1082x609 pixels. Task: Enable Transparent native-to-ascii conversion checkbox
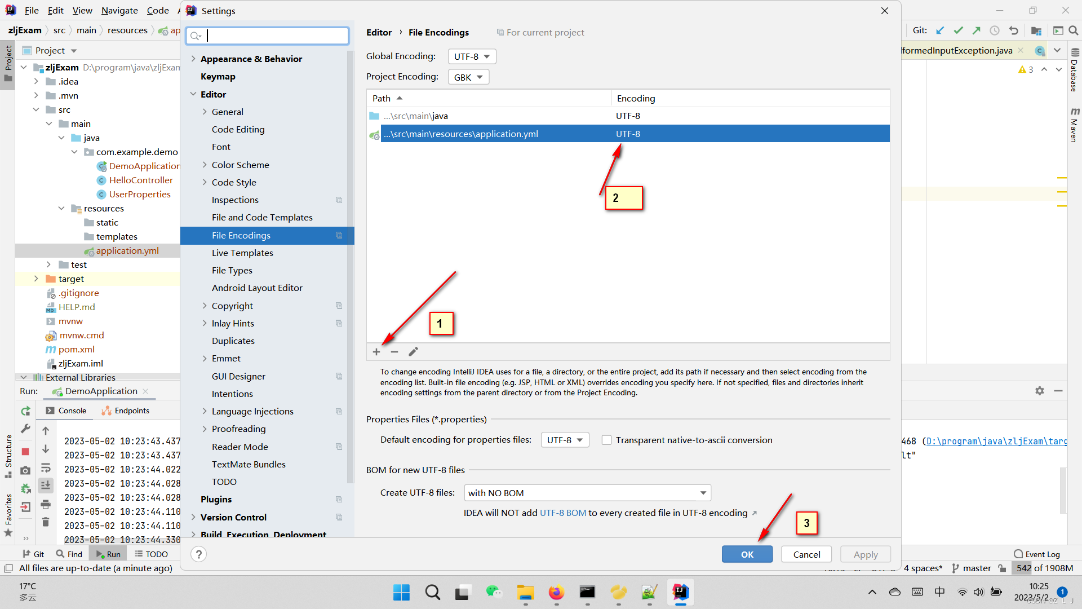point(606,440)
